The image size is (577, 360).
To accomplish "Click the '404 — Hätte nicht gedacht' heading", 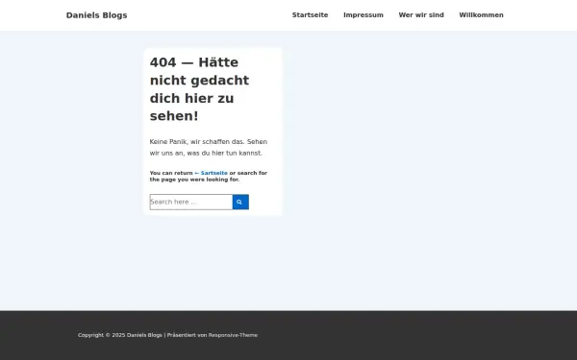I will coord(199,89).
